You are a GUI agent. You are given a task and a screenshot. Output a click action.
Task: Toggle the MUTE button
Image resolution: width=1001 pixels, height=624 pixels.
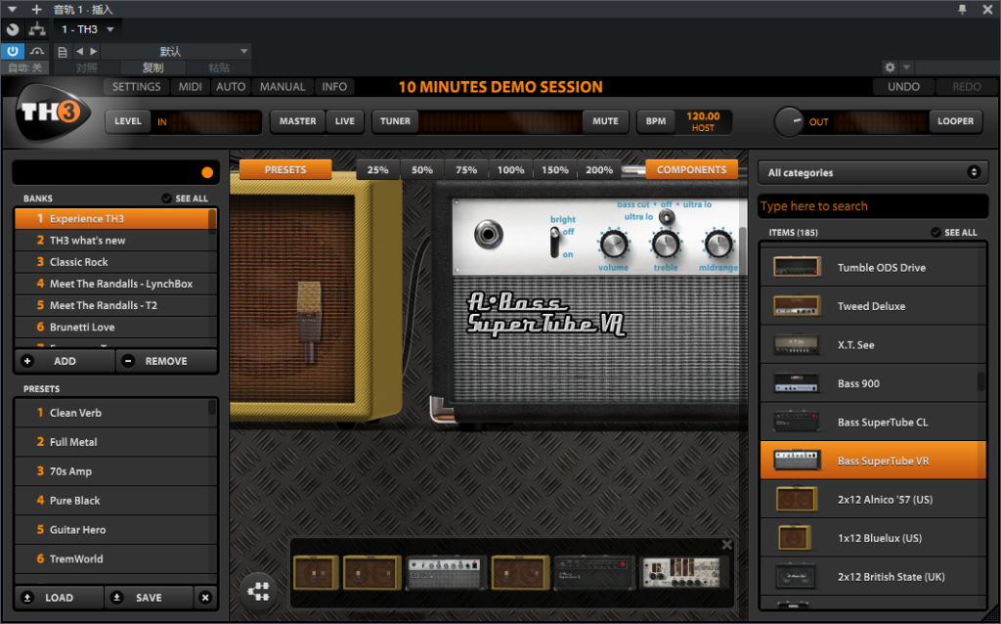pyautogui.click(x=604, y=121)
